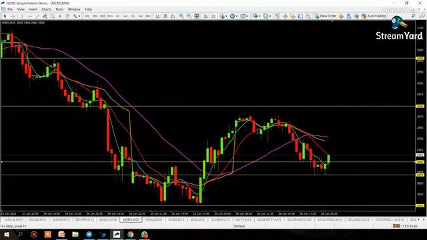Switch timeframe to M1
The height and width of the screenshot is (240, 427).
(x=87, y=16)
